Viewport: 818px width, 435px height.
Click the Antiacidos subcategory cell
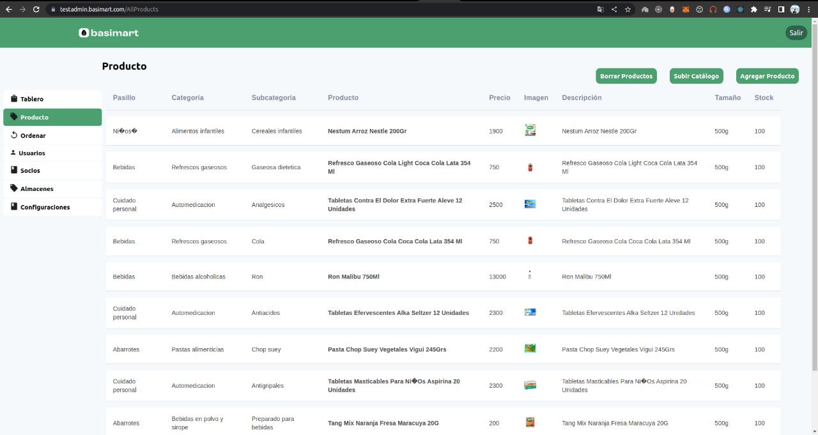tap(266, 313)
